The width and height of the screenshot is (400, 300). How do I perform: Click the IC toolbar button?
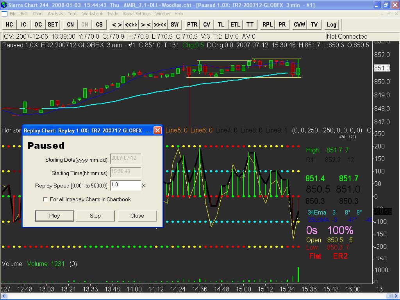[24, 25]
